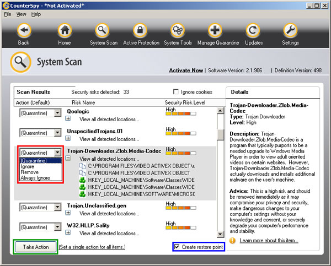Open System Scan from the toolbar

point(103,30)
